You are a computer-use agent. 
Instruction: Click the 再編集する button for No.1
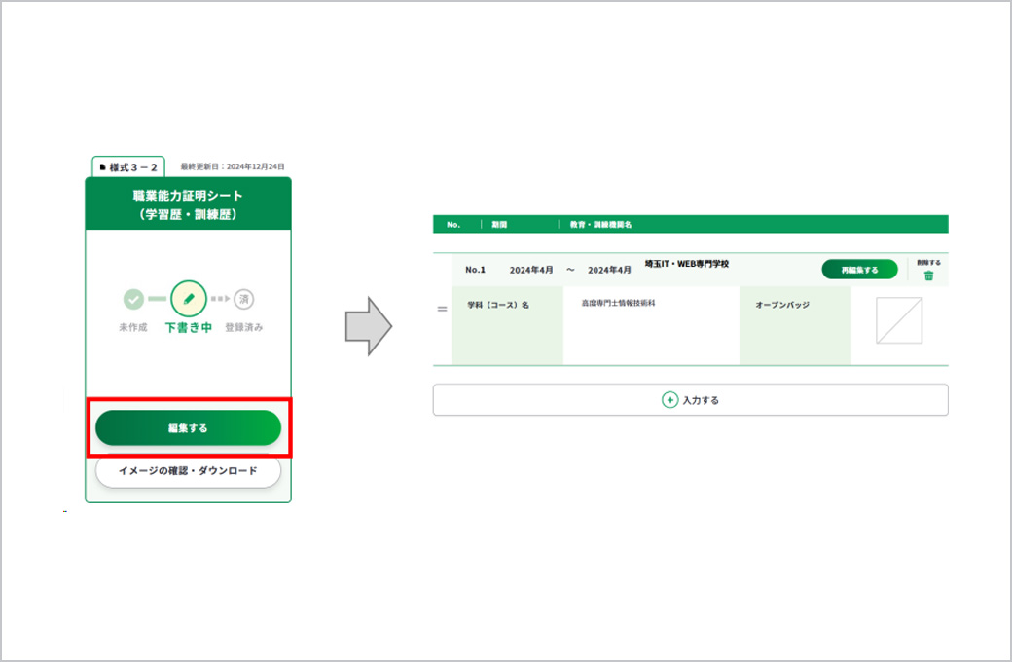[859, 270]
